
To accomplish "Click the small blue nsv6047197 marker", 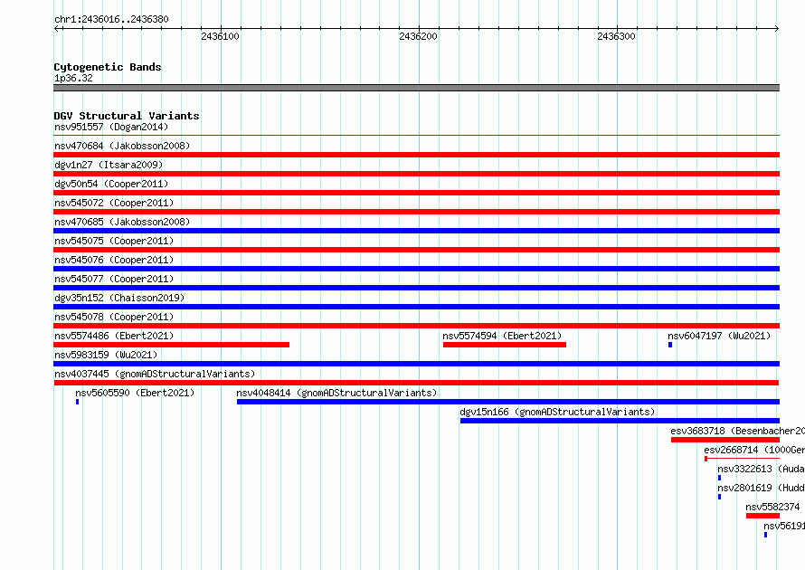I will 670,345.
